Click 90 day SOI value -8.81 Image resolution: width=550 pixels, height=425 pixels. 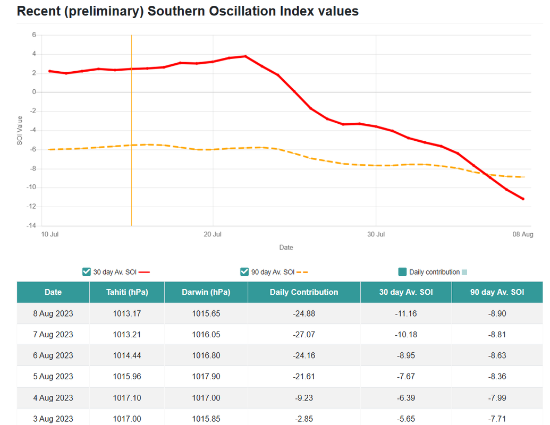497,335
